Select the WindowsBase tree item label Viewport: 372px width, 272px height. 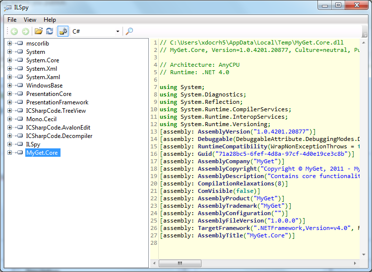(x=44, y=86)
